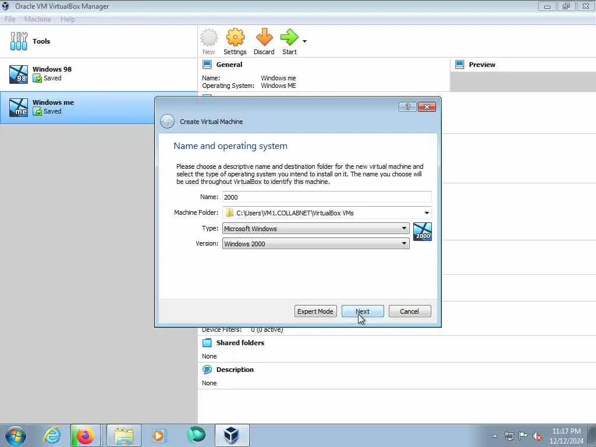Open the Version dropdown Windows 2000
Screen dimensions: 596x447
pyautogui.click(x=315, y=244)
